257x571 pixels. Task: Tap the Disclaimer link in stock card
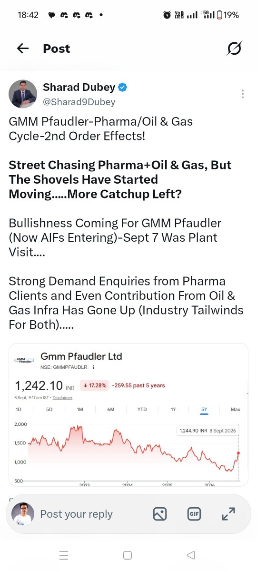(x=62, y=397)
